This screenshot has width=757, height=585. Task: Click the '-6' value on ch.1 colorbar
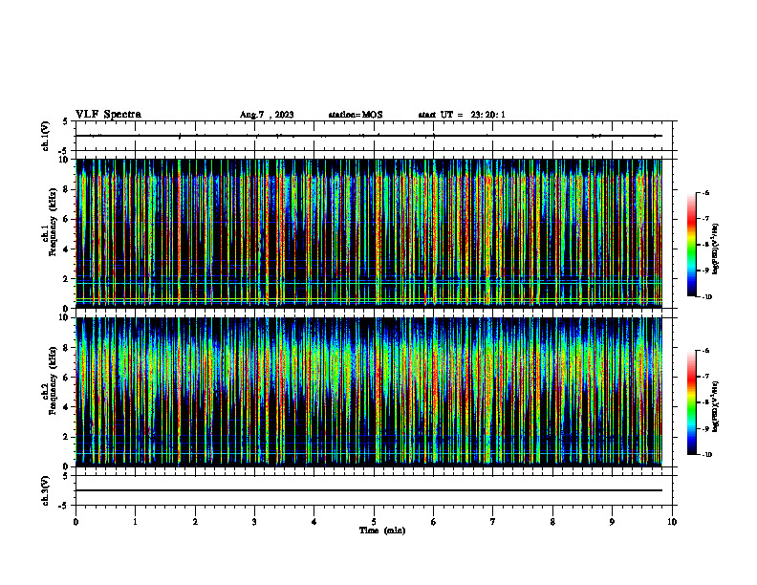click(705, 193)
